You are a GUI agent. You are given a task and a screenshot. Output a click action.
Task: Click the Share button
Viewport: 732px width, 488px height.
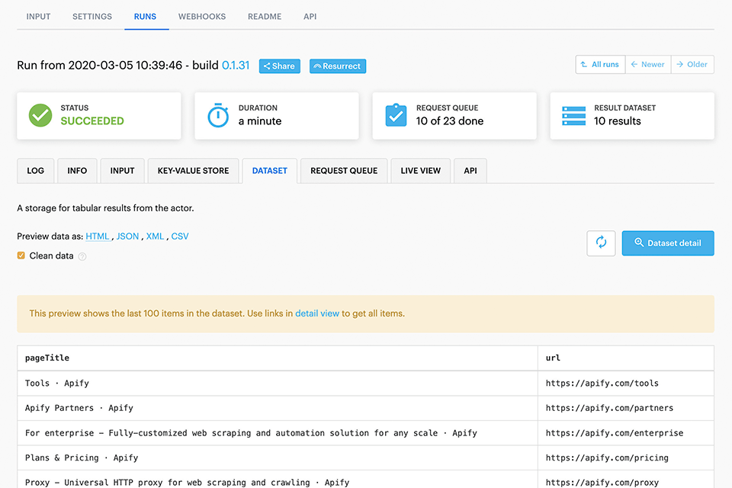click(x=279, y=66)
